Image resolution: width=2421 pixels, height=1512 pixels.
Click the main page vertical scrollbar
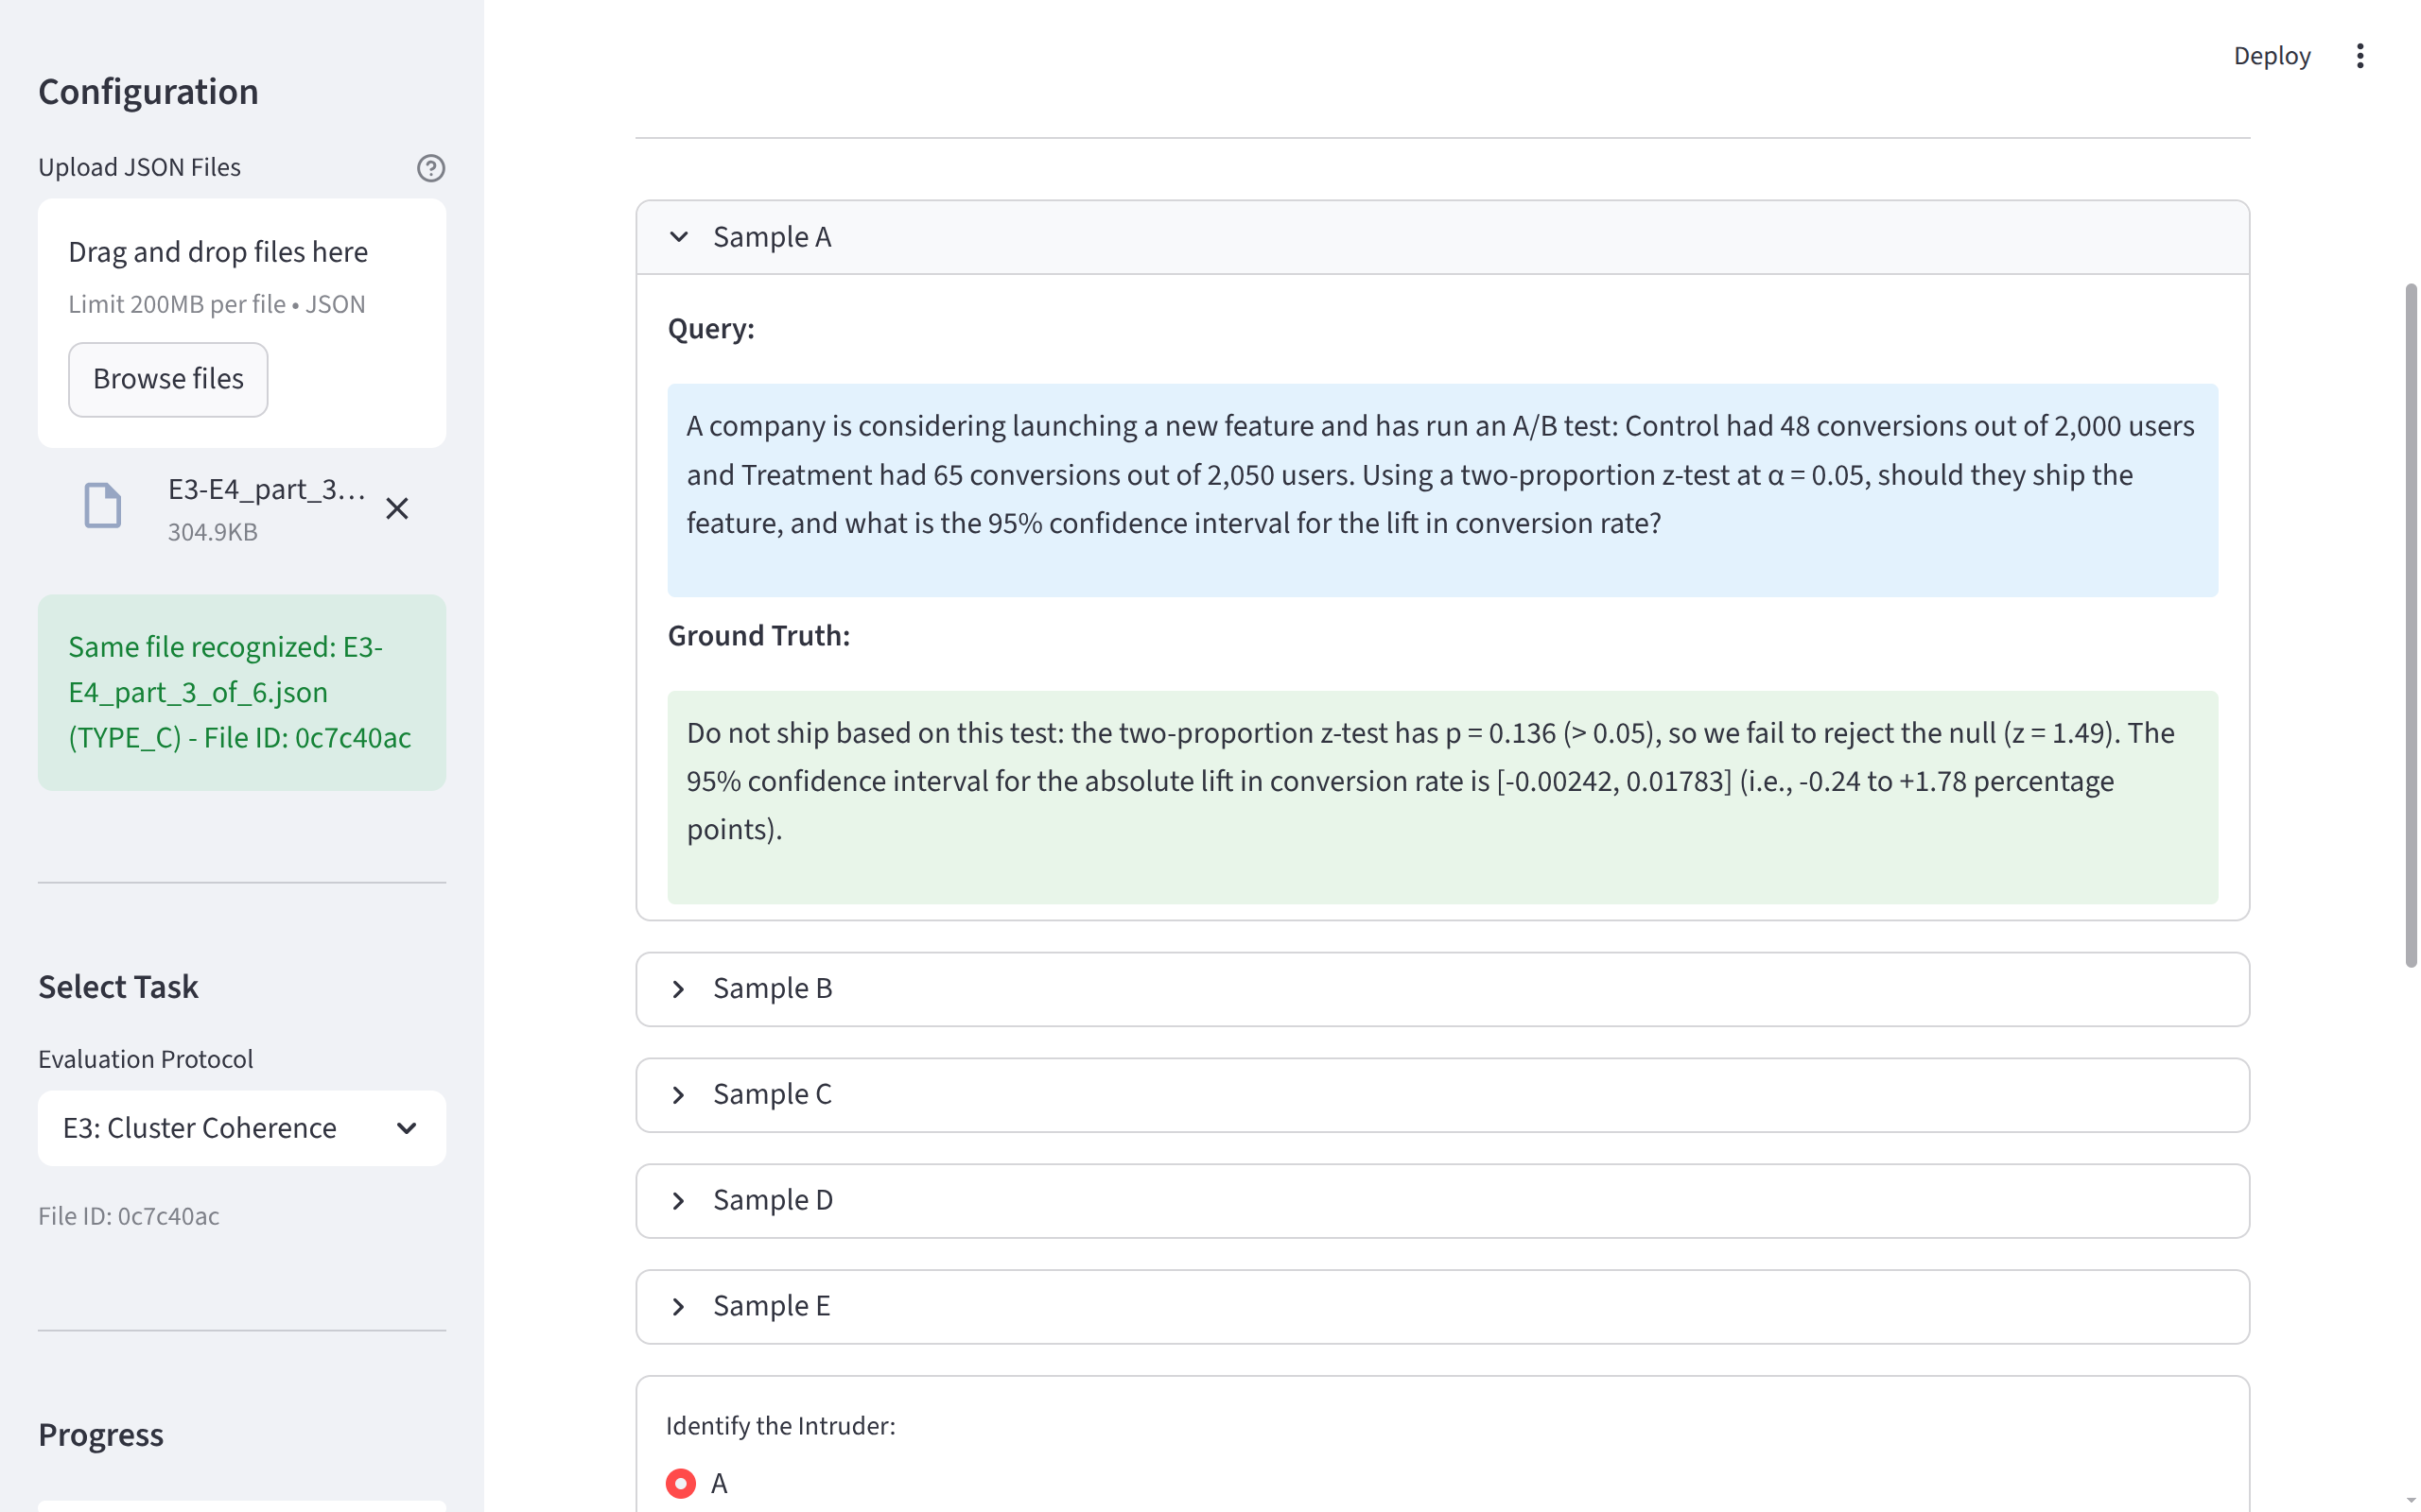click(2410, 625)
